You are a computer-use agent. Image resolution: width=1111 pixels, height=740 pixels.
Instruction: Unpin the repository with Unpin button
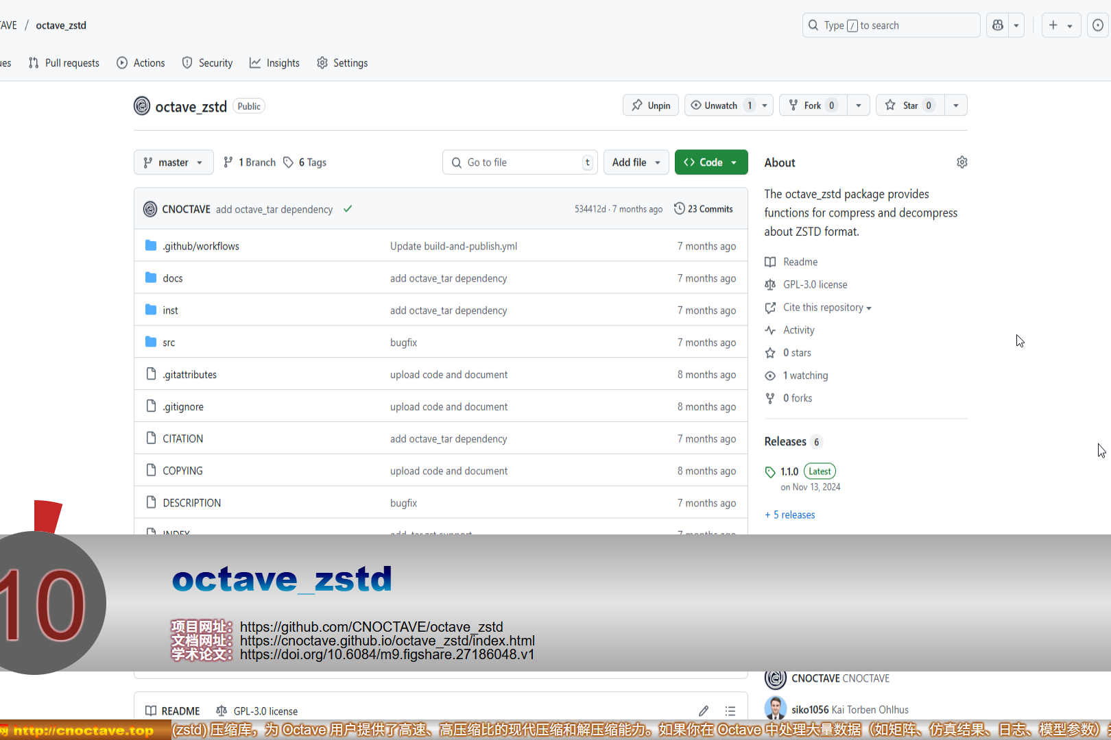click(651, 106)
